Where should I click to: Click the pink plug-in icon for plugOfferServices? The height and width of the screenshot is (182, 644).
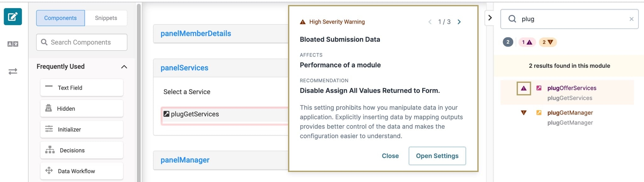coord(539,88)
